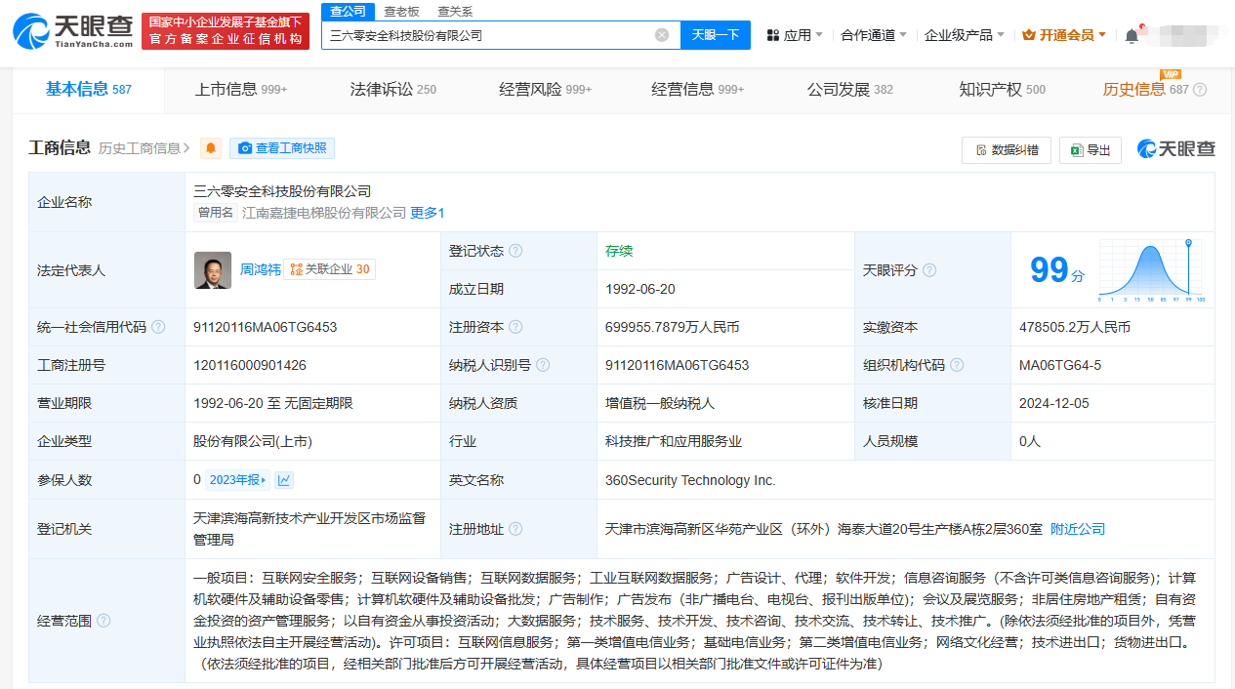The width and height of the screenshot is (1235, 689).
Task: Select the 经营风险 tab
Action: tap(546, 89)
